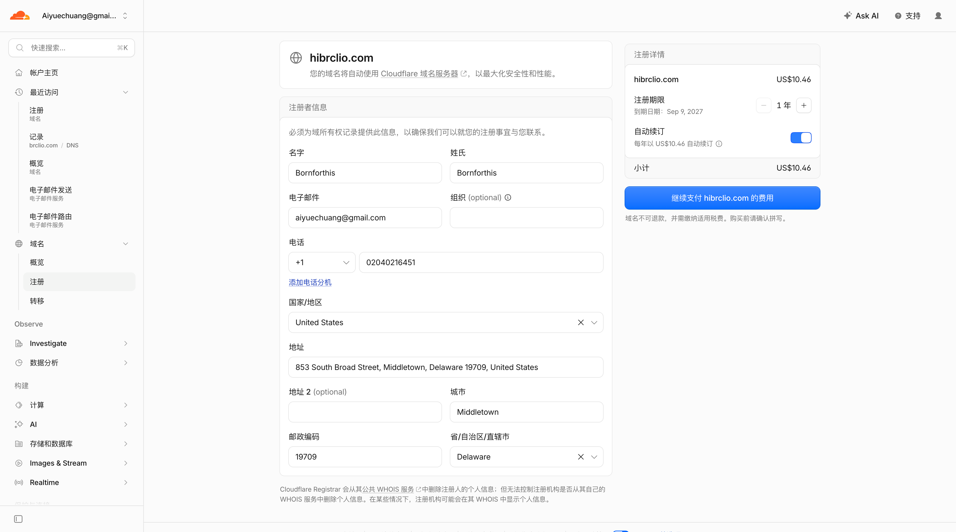Image resolution: width=956 pixels, height=532 pixels.
Task: Increase the registration period with plus
Action: pos(804,105)
